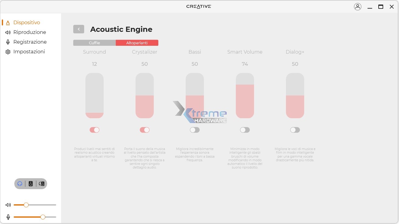The height and width of the screenshot is (224, 399).
Task: Select the combined headphones-and-speaker output icon
Action: [41, 183]
